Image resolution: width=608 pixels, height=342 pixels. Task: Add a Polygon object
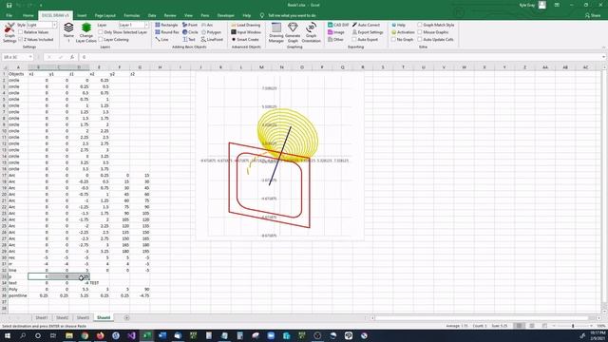click(211, 32)
